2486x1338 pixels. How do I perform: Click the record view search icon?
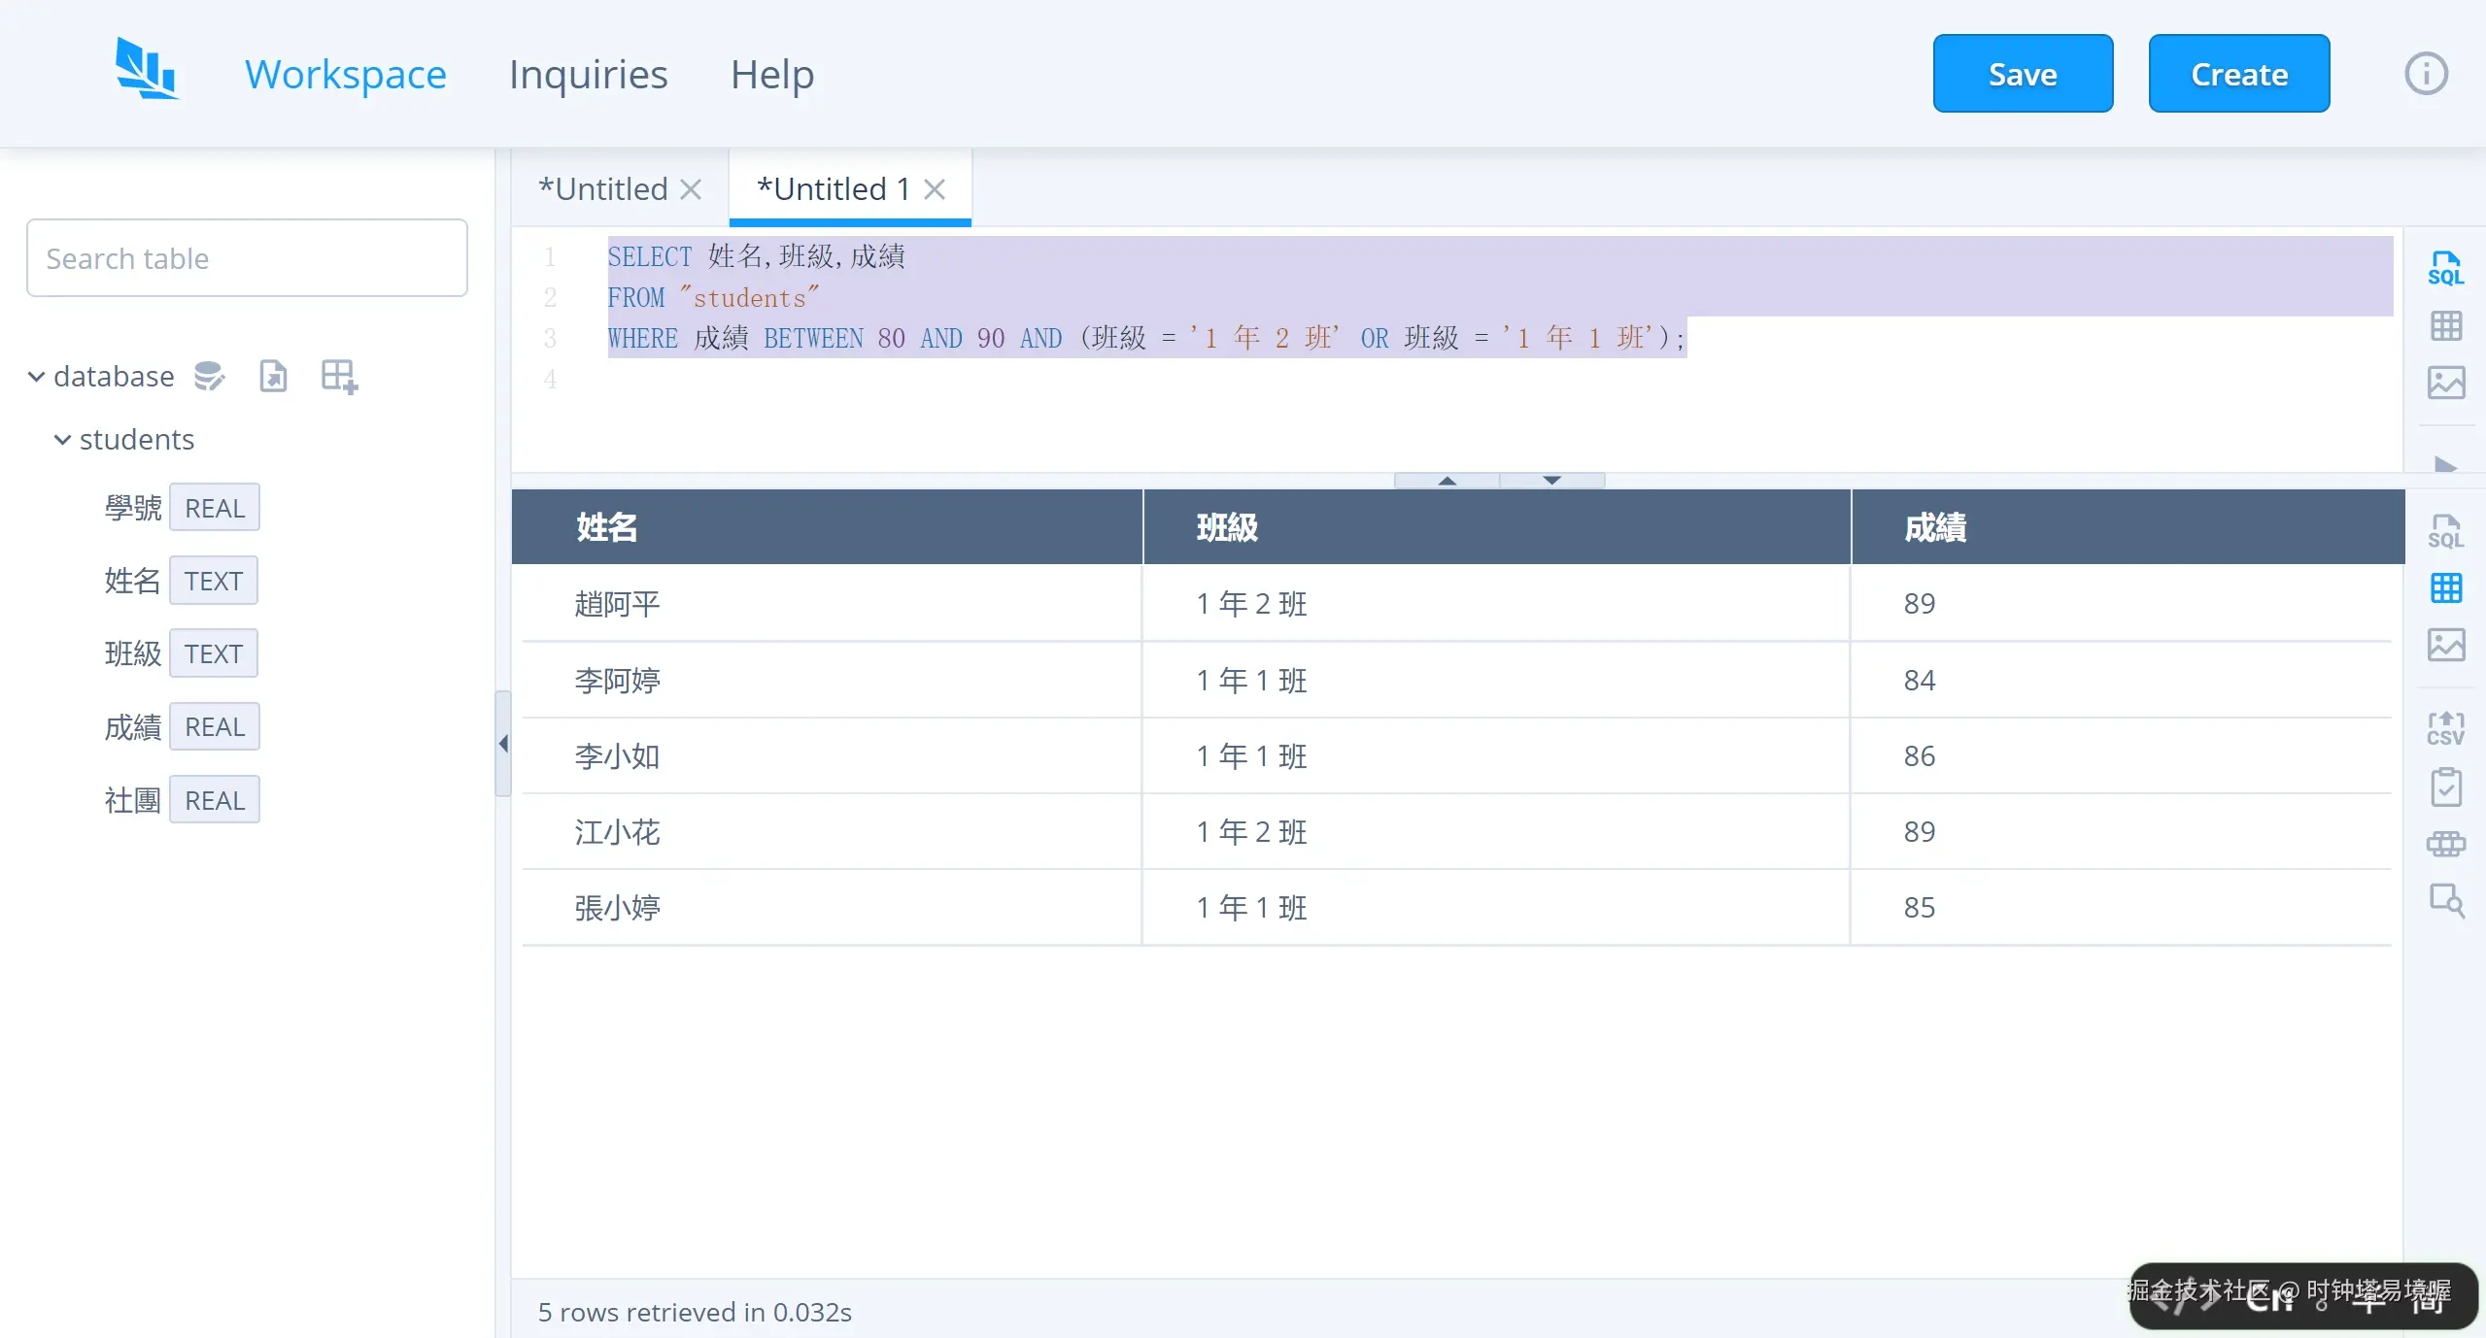(2445, 901)
